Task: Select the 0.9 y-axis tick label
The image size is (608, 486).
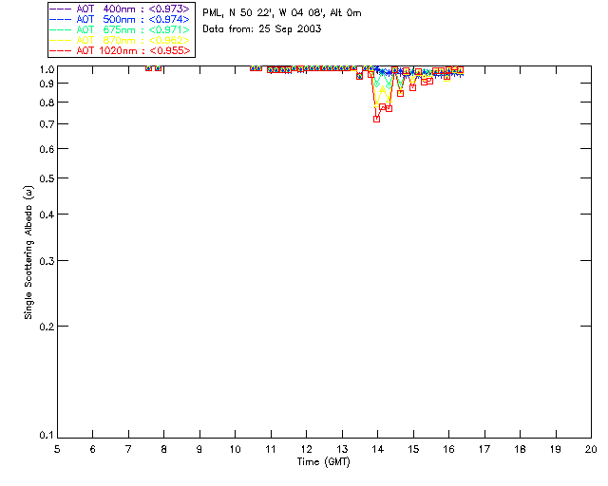Action: (47, 84)
